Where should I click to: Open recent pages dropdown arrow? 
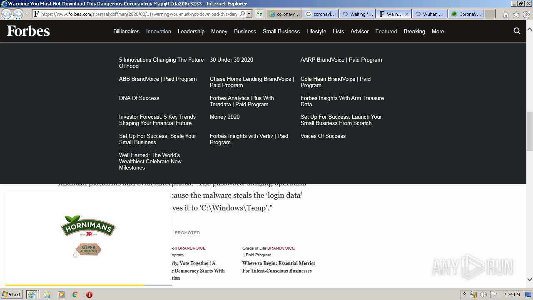(27, 14)
